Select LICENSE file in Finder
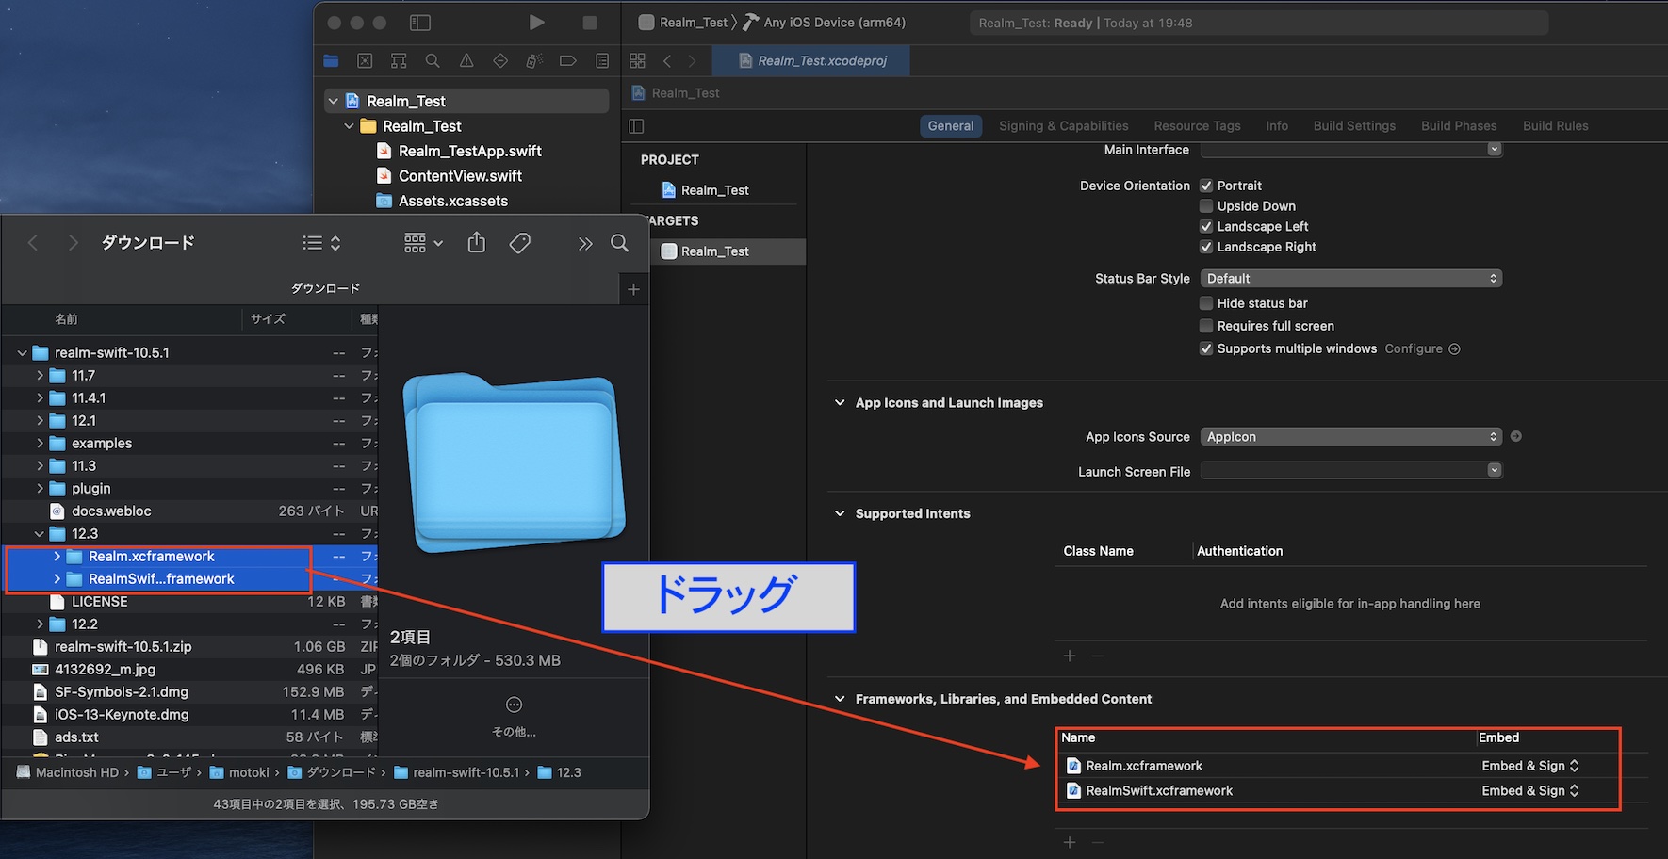Viewport: 1668px width, 859px height. click(99, 602)
